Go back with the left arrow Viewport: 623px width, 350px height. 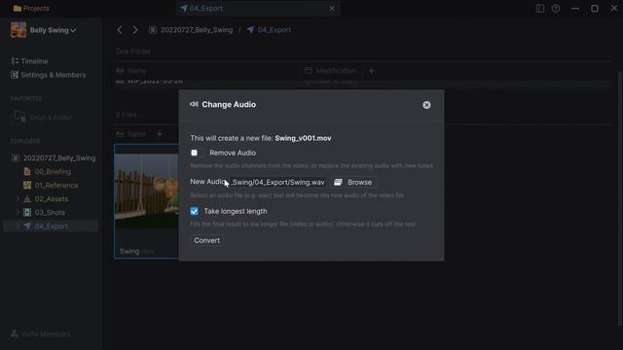(x=120, y=30)
